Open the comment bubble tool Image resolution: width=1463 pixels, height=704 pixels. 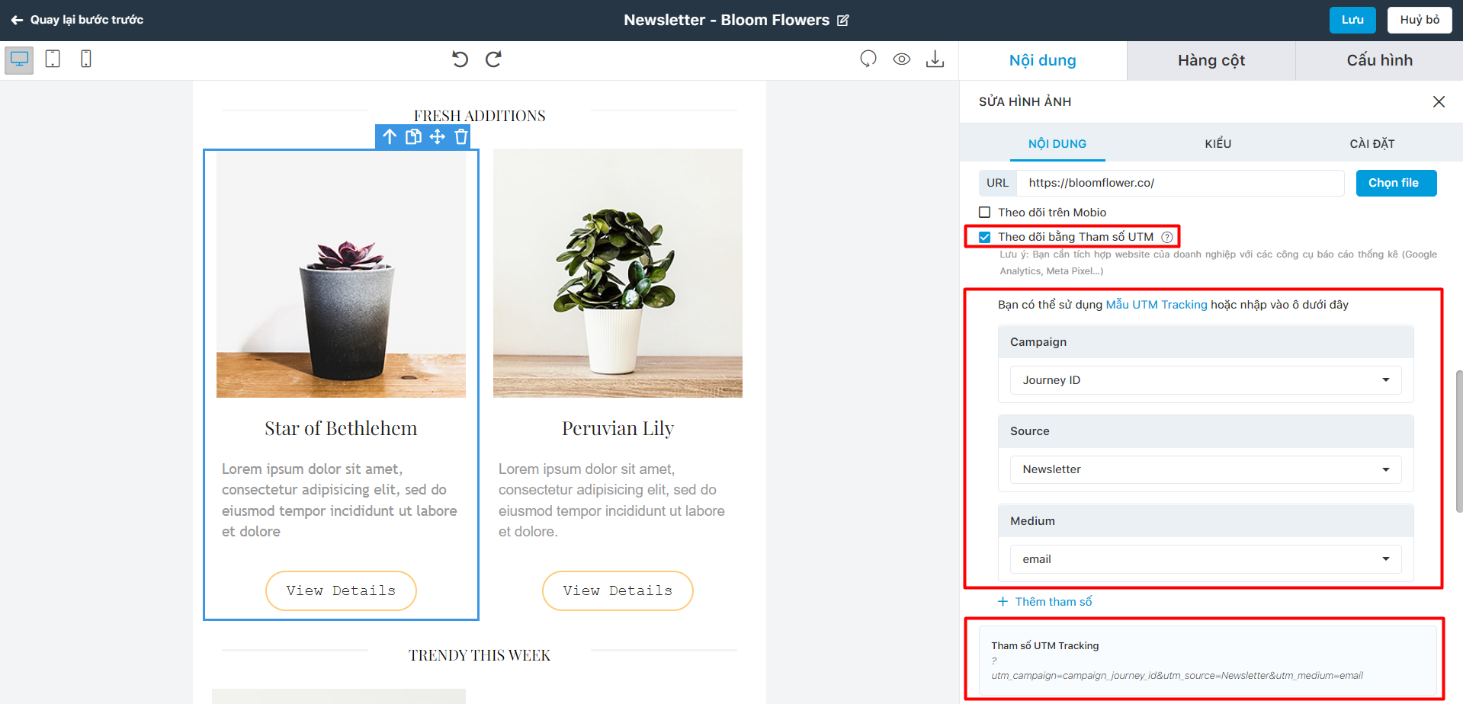[x=868, y=58]
